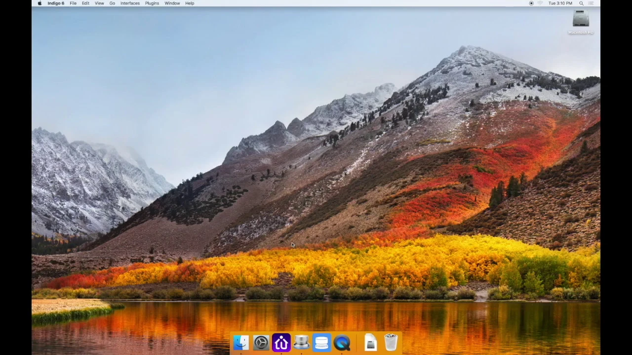This screenshot has width=632, height=355.
Task: Open the Apple menu
Action: coord(39,3)
